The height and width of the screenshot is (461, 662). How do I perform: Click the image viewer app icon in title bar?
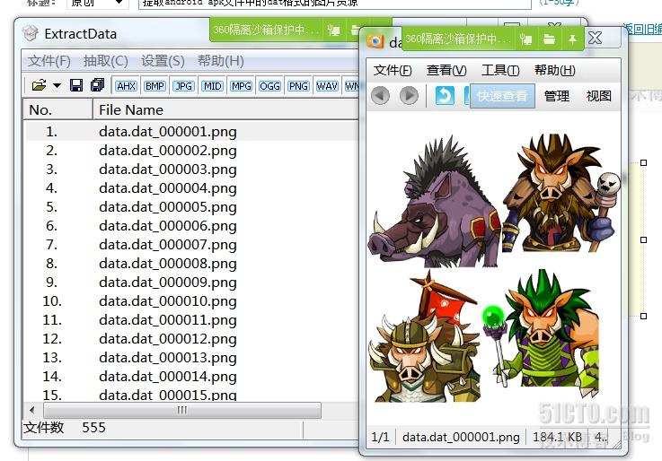pyautogui.click(x=375, y=41)
